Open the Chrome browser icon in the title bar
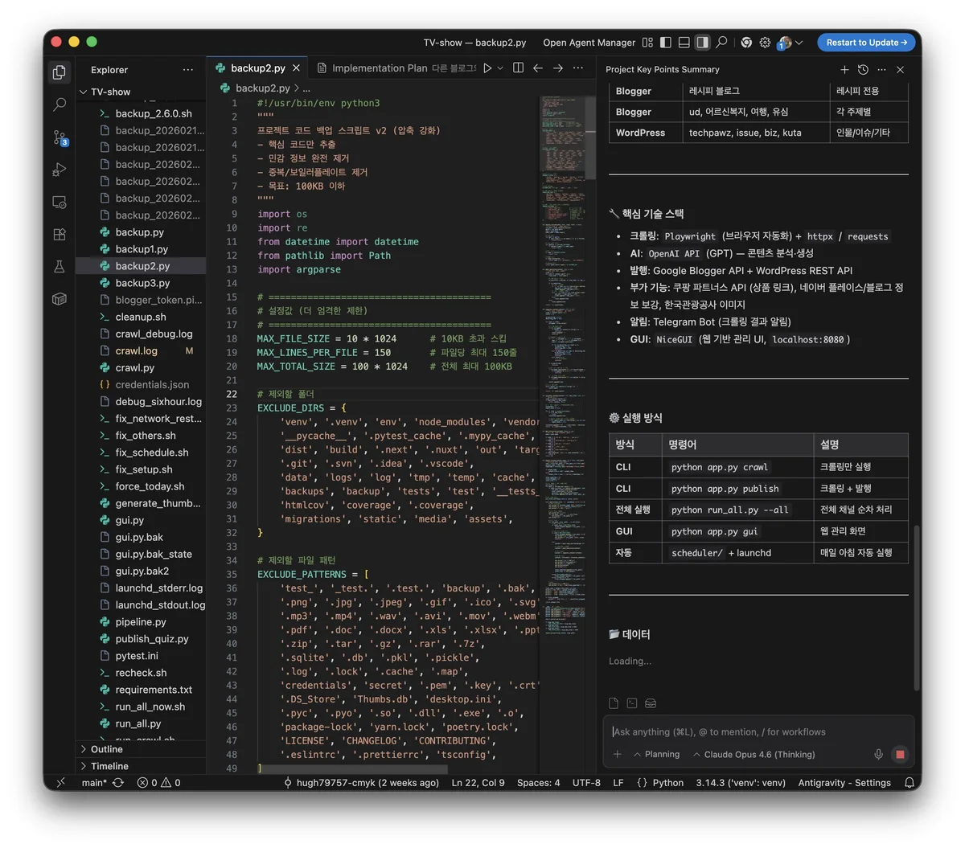965x848 pixels. [746, 42]
